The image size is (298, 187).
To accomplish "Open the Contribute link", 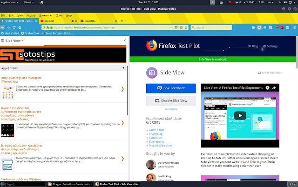I will point(156,138).
